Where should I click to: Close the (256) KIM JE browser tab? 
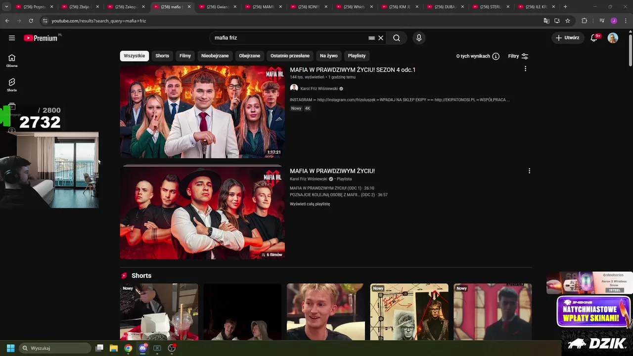tap(417, 7)
